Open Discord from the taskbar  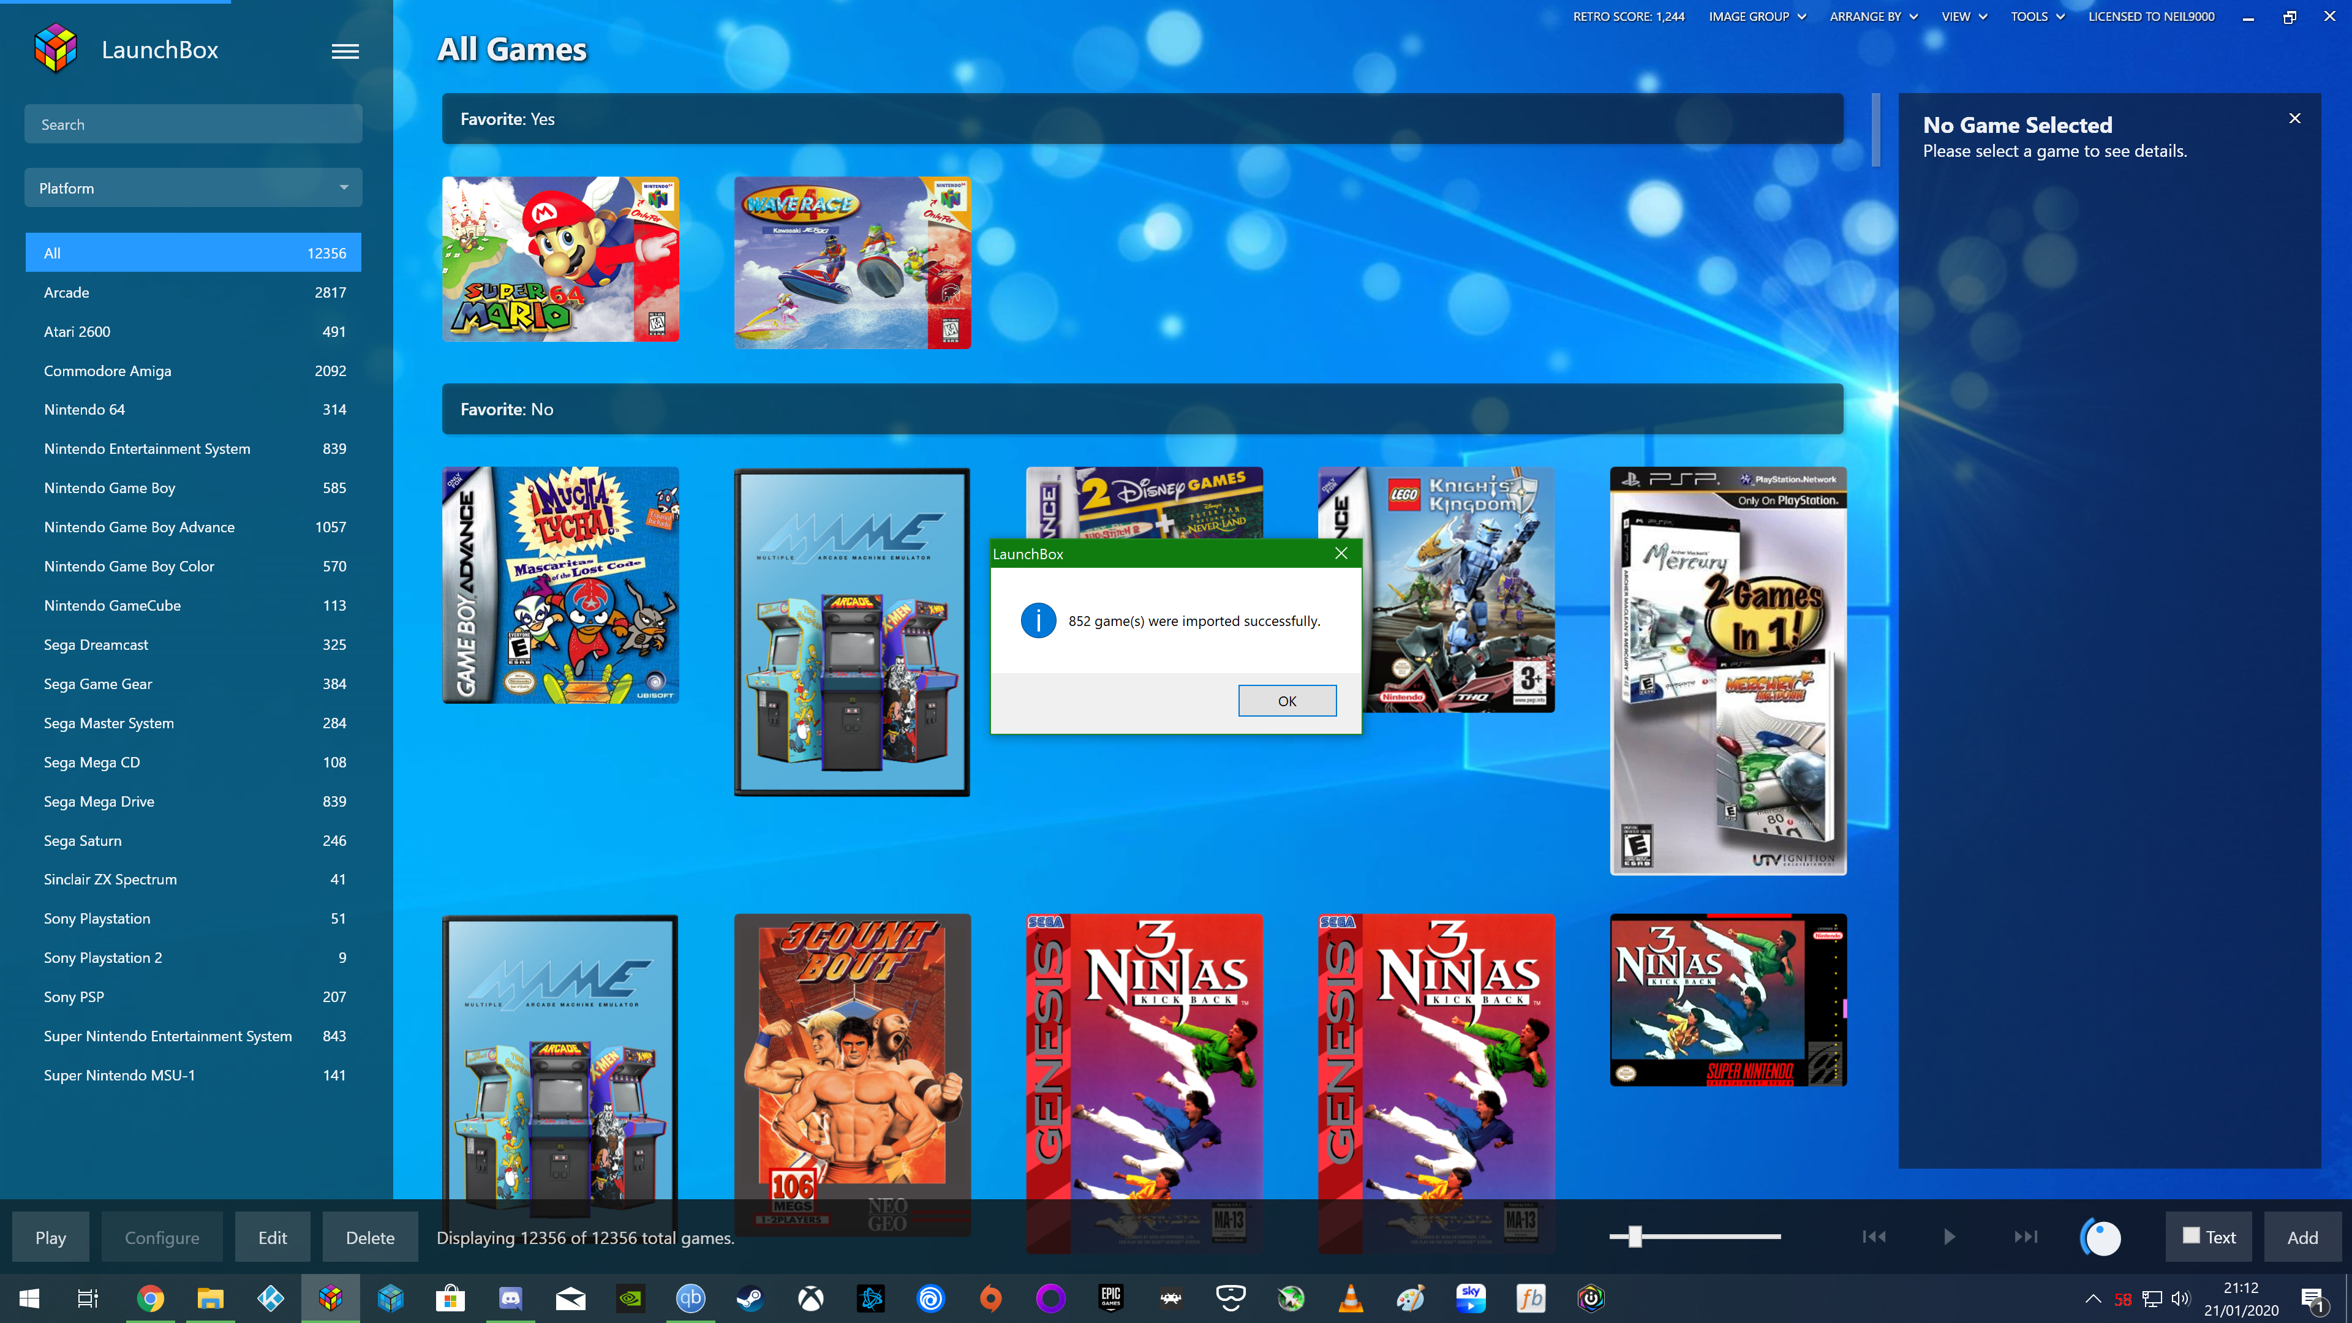coord(510,1297)
